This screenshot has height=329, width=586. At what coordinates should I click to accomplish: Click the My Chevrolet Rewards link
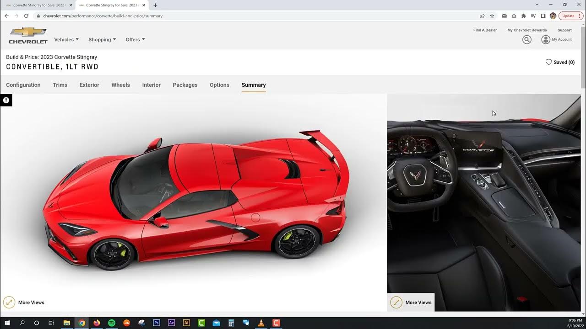pyautogui.click(x=527, y=30)
